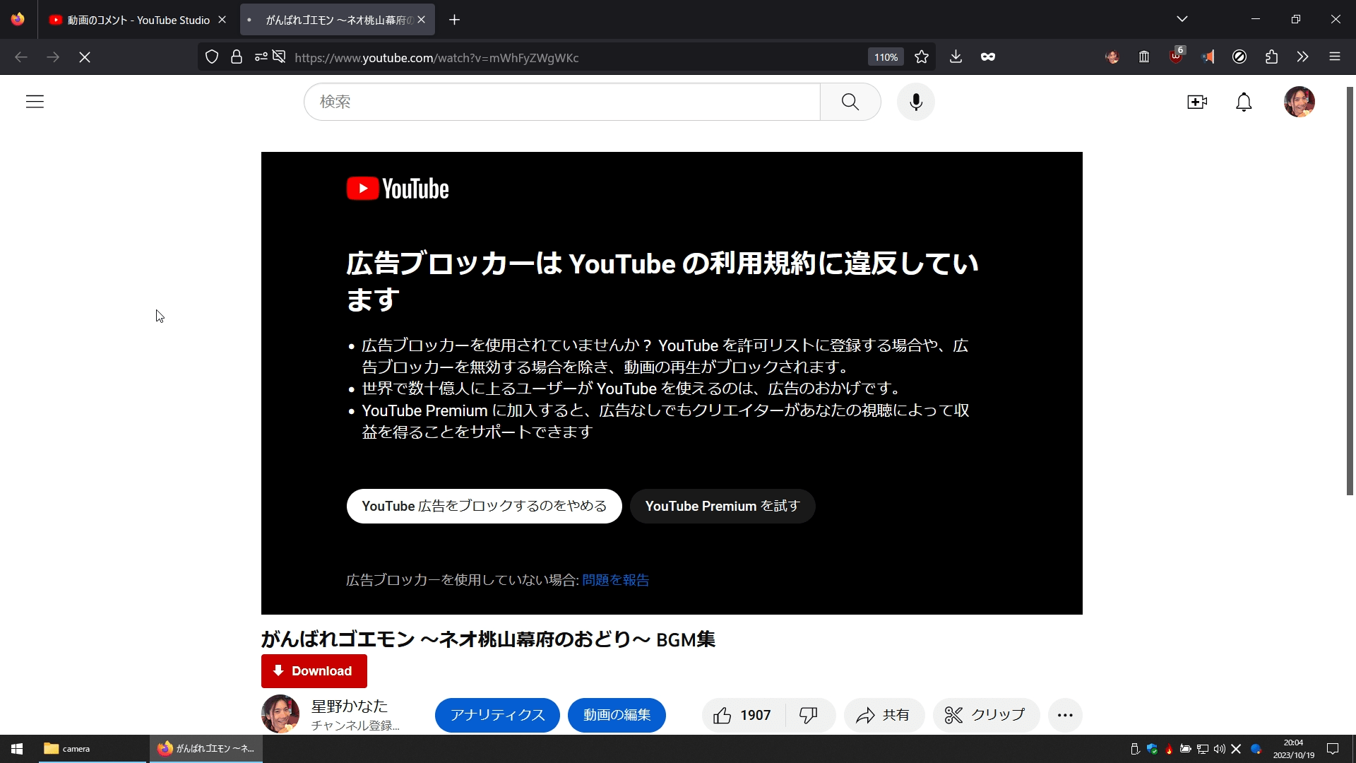Open Firefox application menu
1356x763 pixels.
pyautogui.click(x=1334, y=57)
